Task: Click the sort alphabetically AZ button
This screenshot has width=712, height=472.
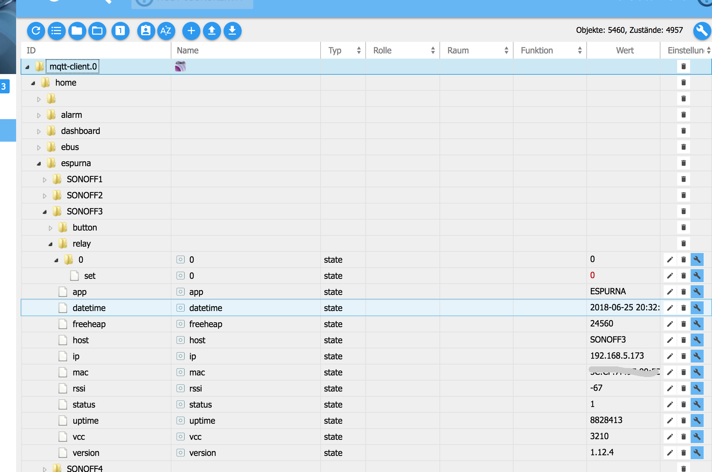Action: 166,31
